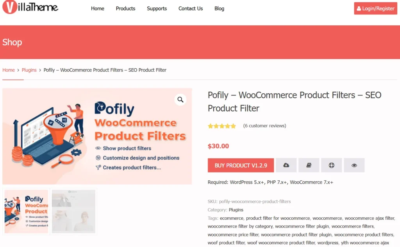Open the woocommerce filters tag link
Image resolution: width=400 pixels, height=247 pixels.
(352, 226)
